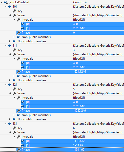Select the interval value 1911.99
Viewport: 124px width, 152px height.
click(78, 145)
